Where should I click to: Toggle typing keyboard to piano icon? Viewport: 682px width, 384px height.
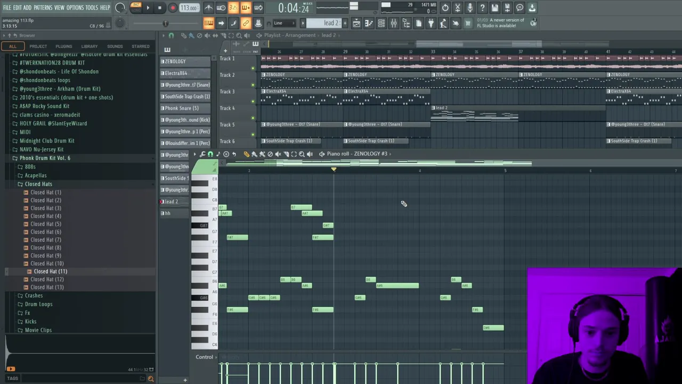pyautogui.click(x=208, y=23)
